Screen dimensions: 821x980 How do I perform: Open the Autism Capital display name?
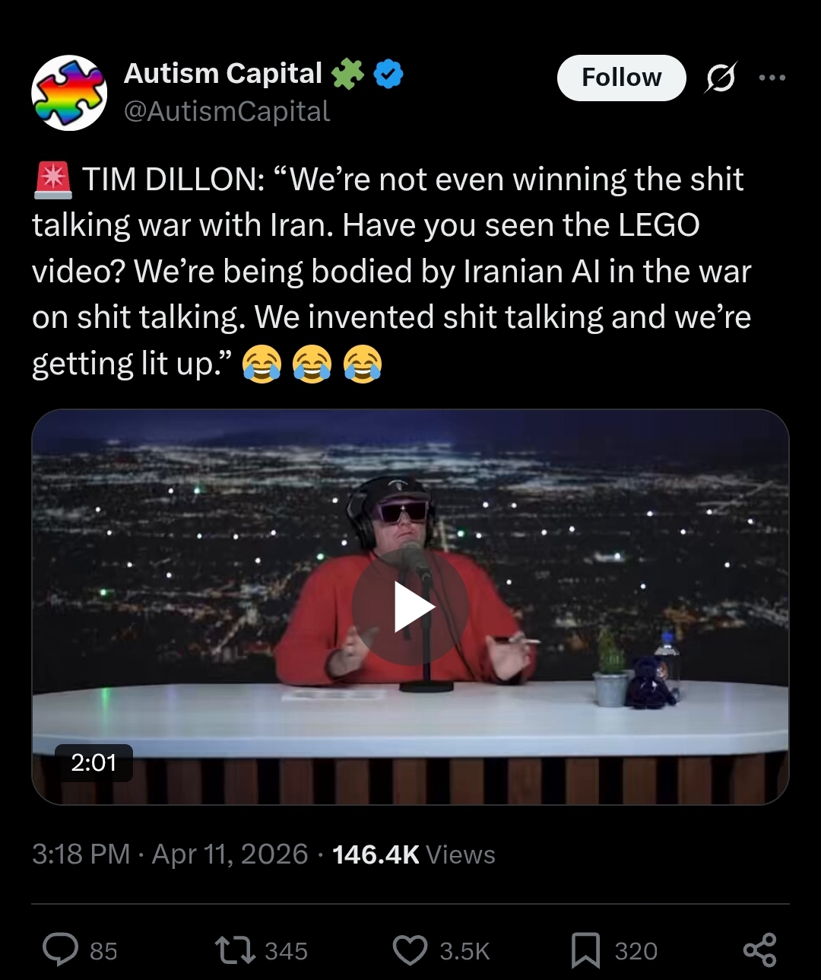point(223,74)
